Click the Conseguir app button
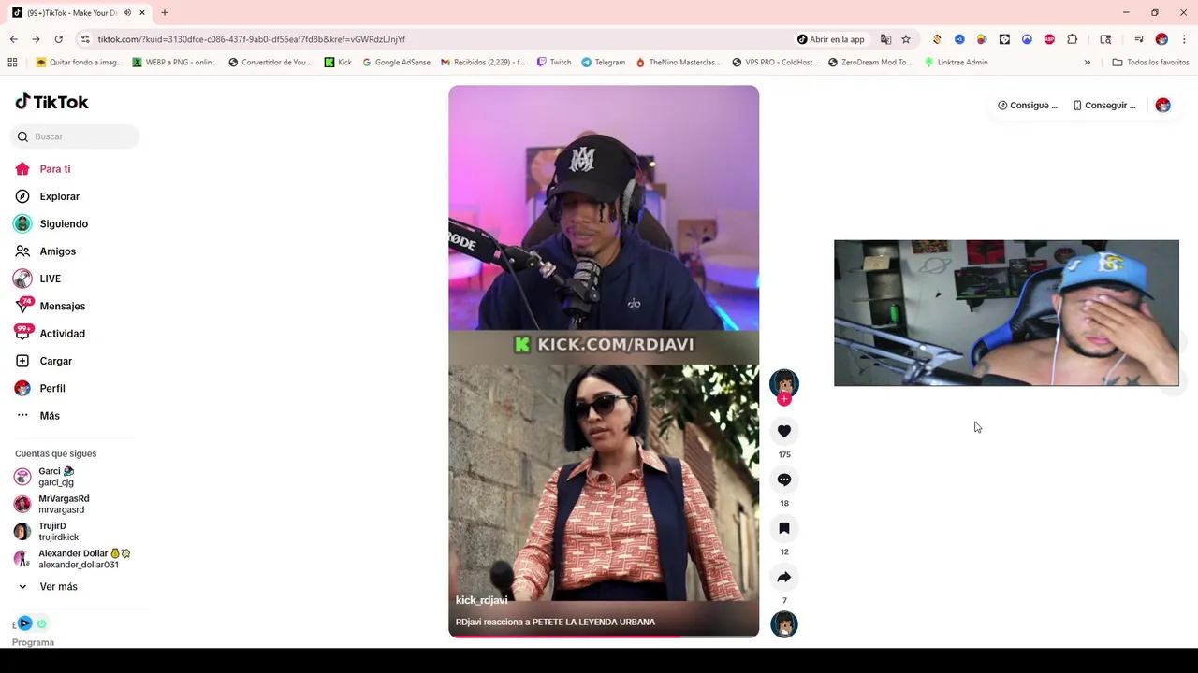 [1104, 106]
